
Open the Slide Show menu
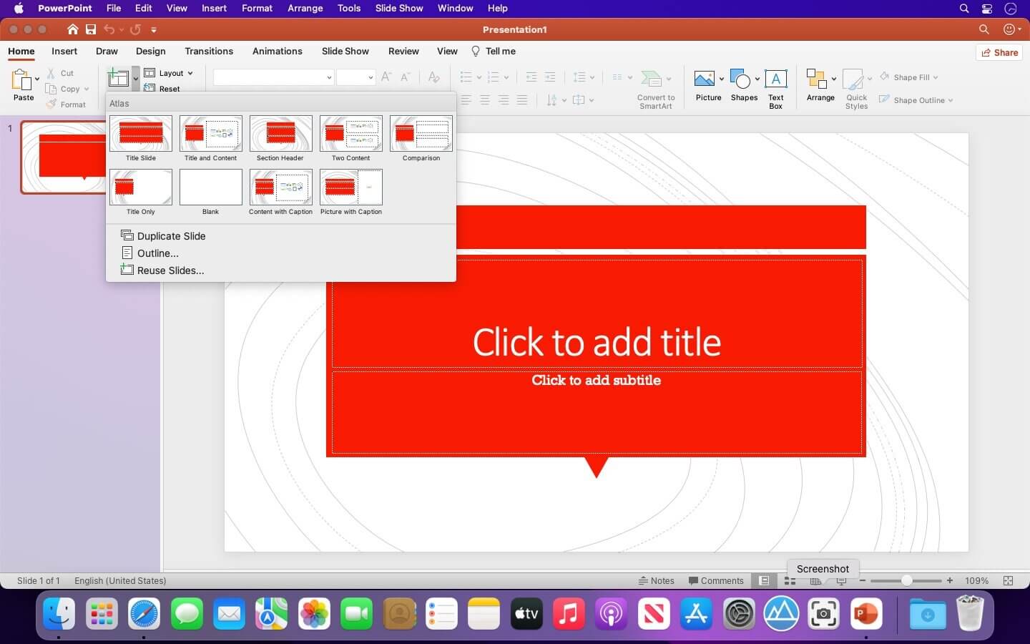point(398,8)
